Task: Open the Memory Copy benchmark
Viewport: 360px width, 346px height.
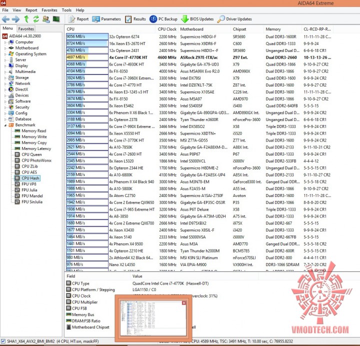Action: [31, 143]
